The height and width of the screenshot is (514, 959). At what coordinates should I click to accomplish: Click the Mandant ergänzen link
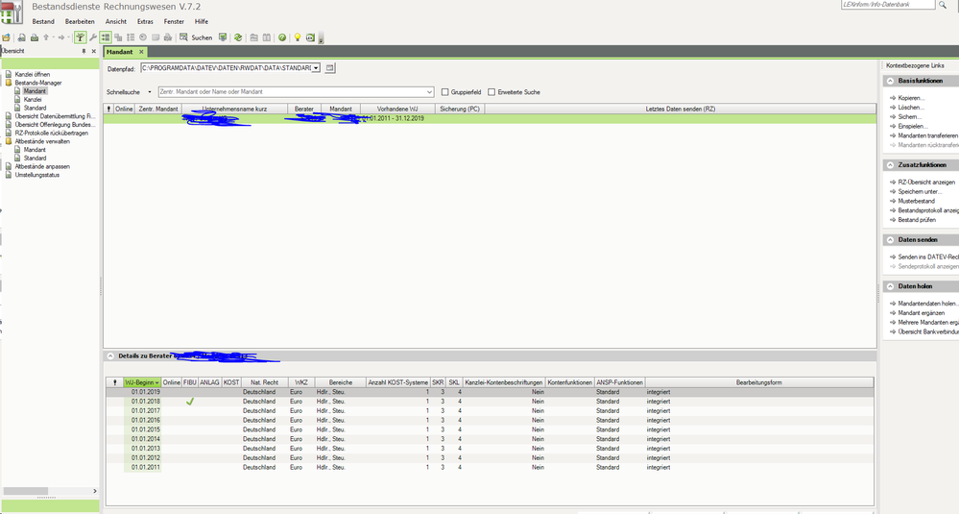921,313
